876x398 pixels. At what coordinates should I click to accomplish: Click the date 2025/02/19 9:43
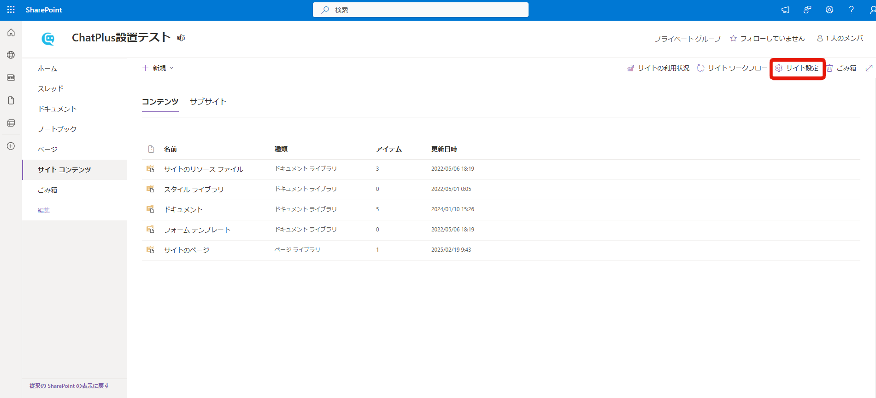tap(451, 250)
